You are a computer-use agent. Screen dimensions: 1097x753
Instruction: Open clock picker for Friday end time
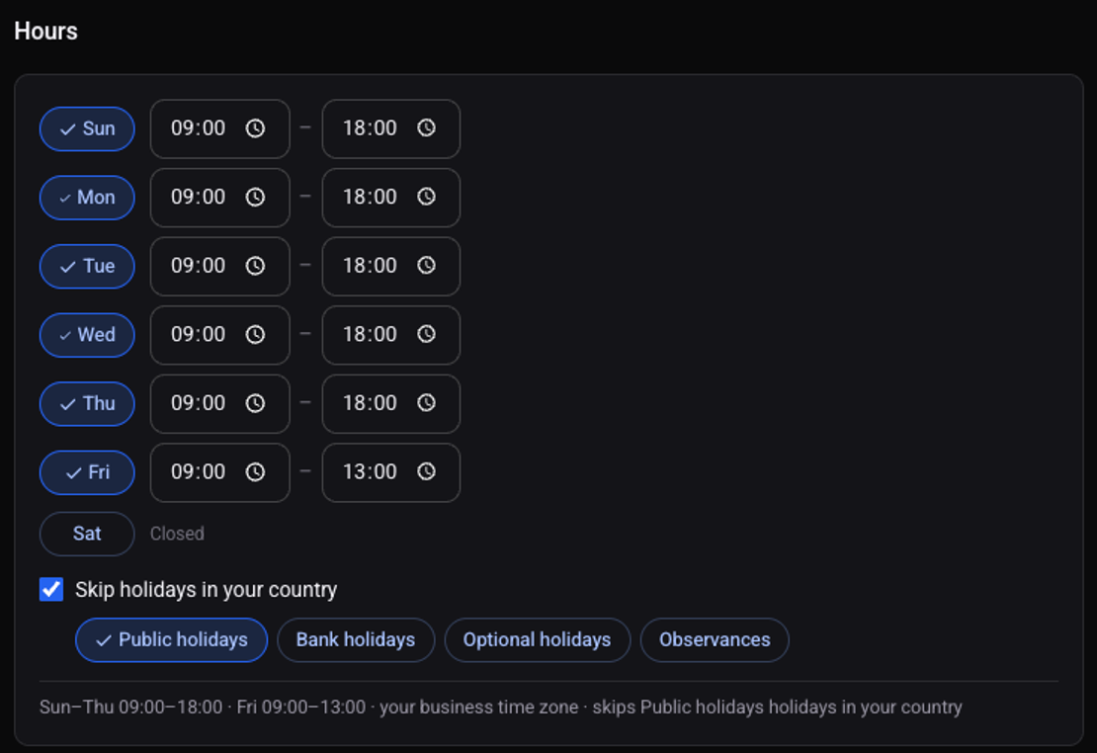point(427,471)
